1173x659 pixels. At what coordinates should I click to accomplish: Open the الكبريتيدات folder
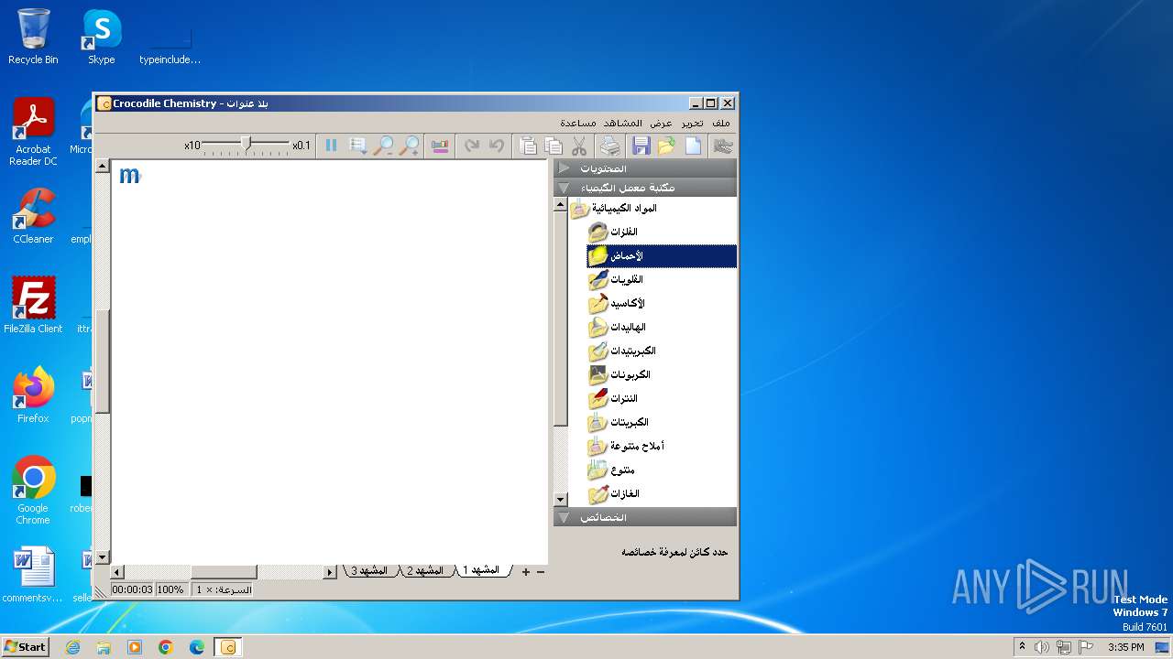pos(622,351)
